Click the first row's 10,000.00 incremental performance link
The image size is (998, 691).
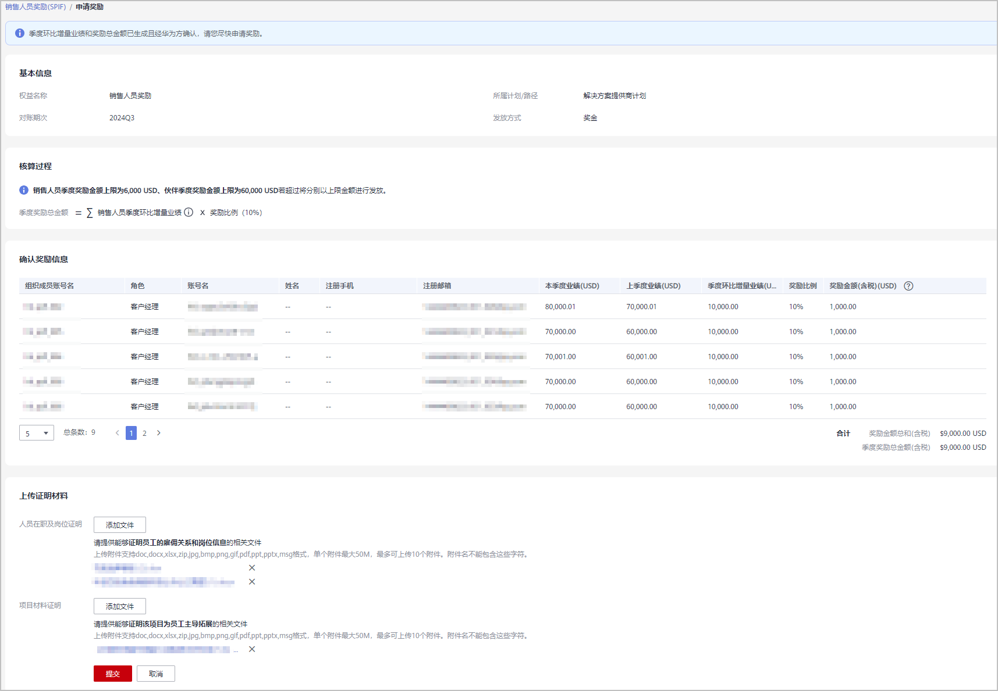coord(723,307)
